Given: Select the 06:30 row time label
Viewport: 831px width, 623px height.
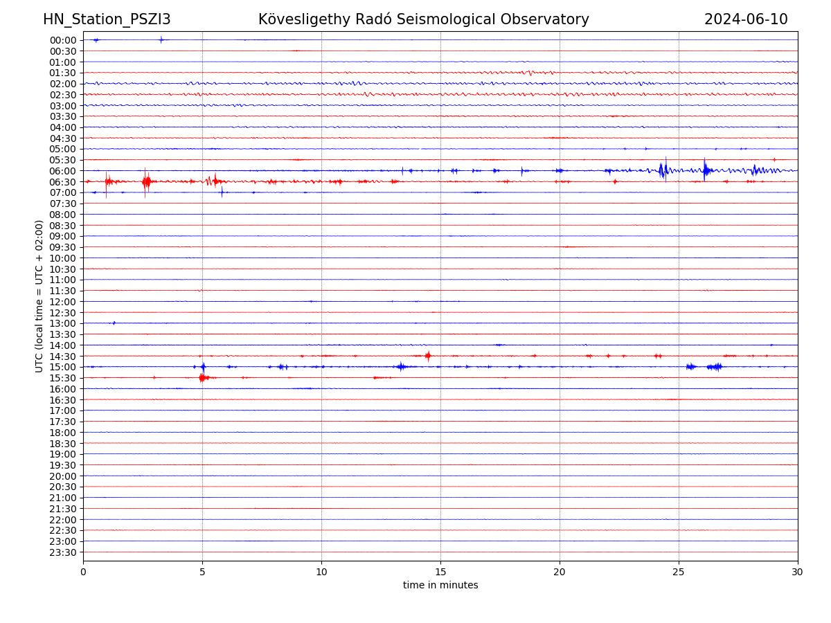Looking at the screenshot, I should click(63, 182).
